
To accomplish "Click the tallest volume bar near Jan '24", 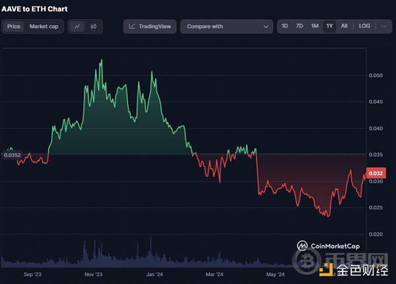I will click(150, 248).
